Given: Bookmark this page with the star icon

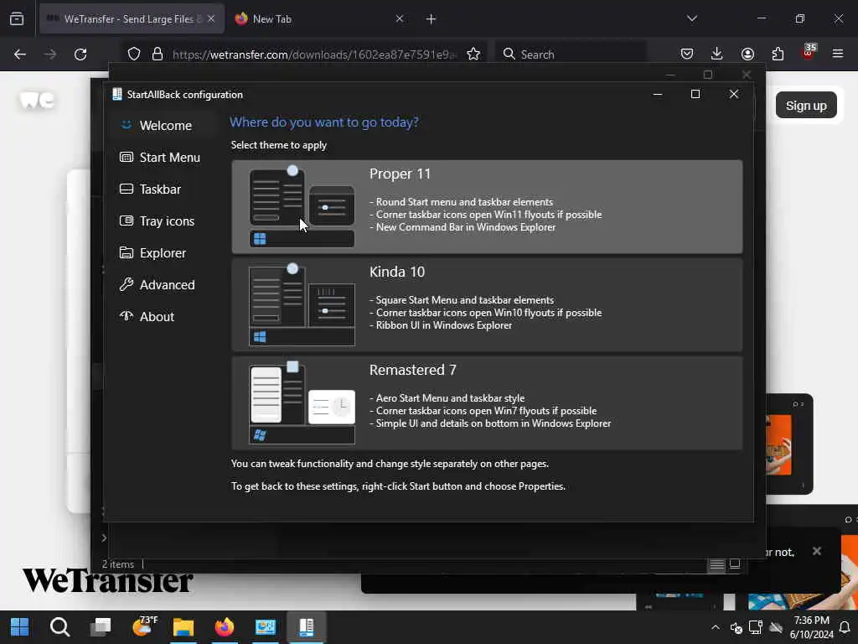Looking at the screenshot, I should 473,55.
